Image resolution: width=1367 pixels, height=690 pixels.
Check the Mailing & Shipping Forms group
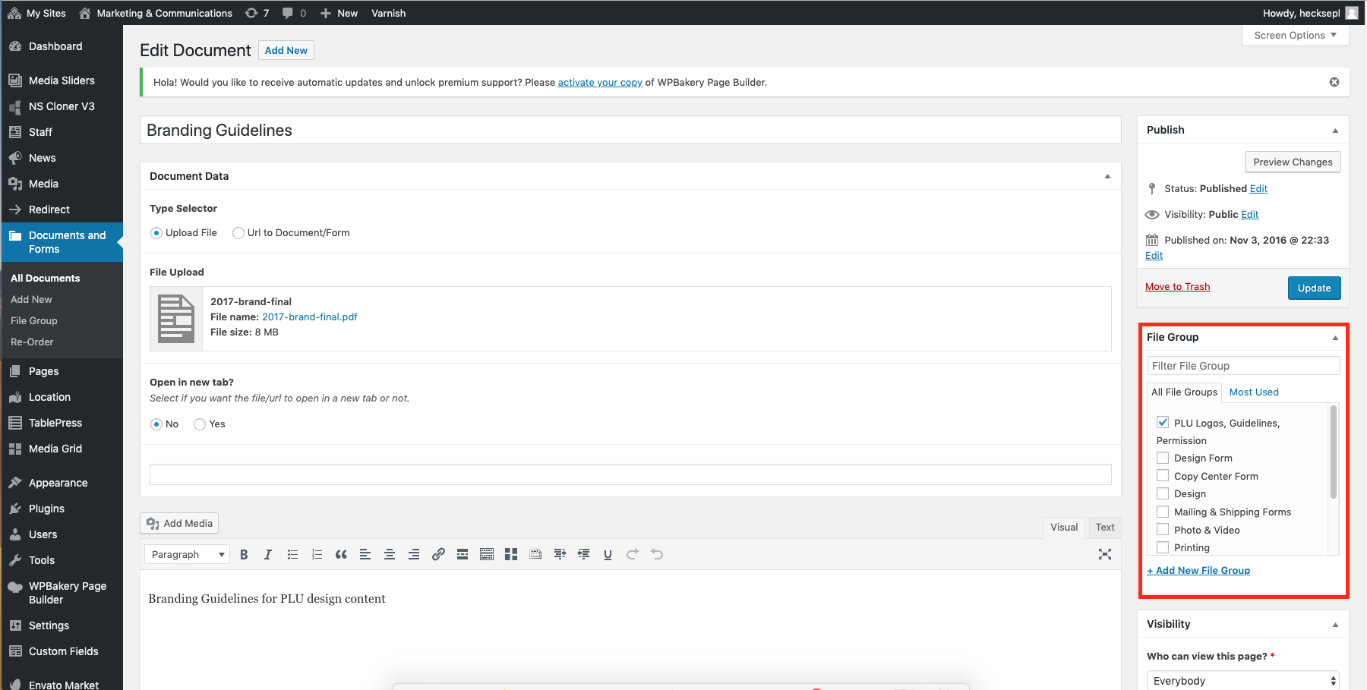(x=1163, y=512)
